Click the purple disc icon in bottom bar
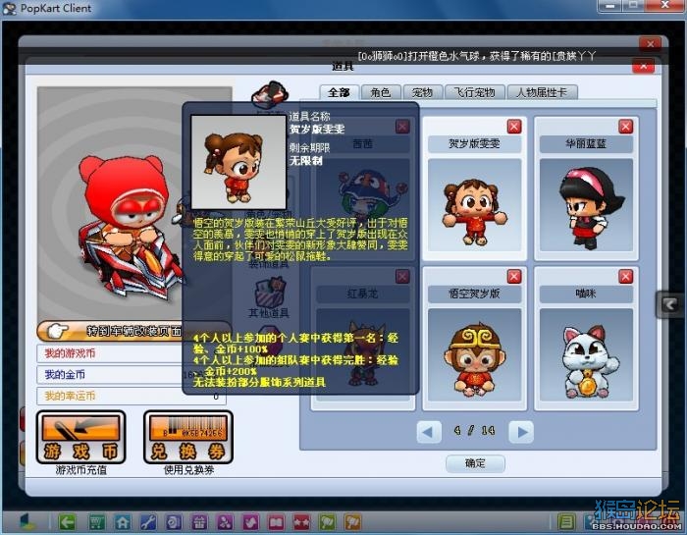 174,522
